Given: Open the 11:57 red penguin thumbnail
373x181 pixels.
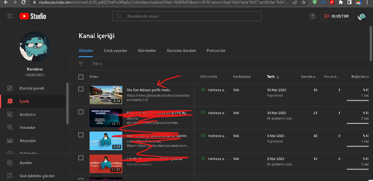Looking at the screenshot, I should tap(106, 164).
